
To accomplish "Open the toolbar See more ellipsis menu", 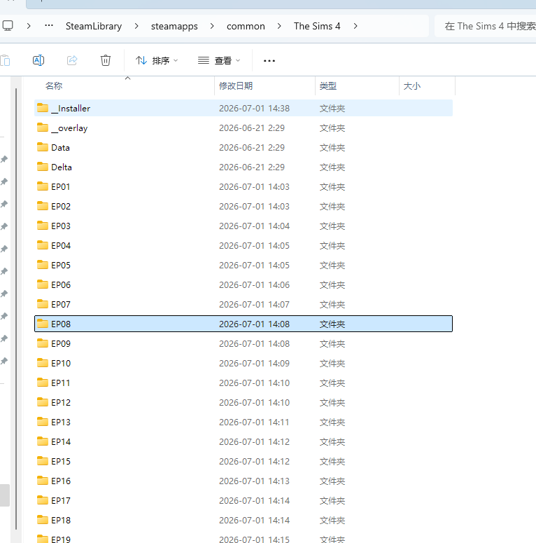I will [x=269, y=60].
